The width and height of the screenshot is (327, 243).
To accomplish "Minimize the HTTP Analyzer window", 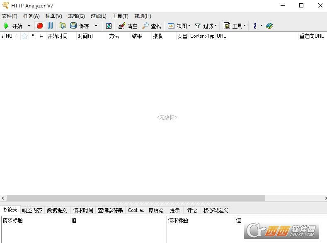I will tap(283, 5).
